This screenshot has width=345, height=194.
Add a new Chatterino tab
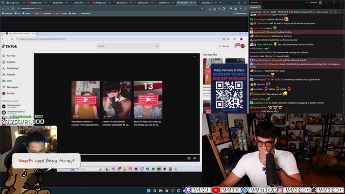click(264, 7)
